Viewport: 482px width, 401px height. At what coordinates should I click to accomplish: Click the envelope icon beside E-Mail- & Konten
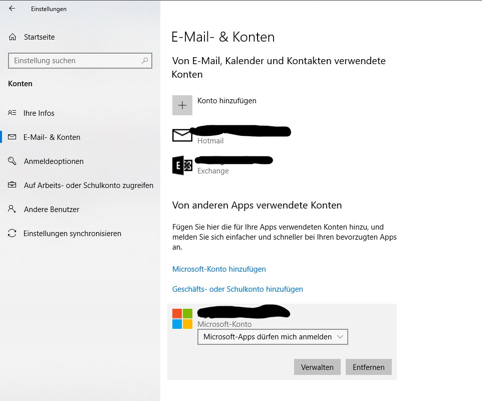click(x=12, y=137)
